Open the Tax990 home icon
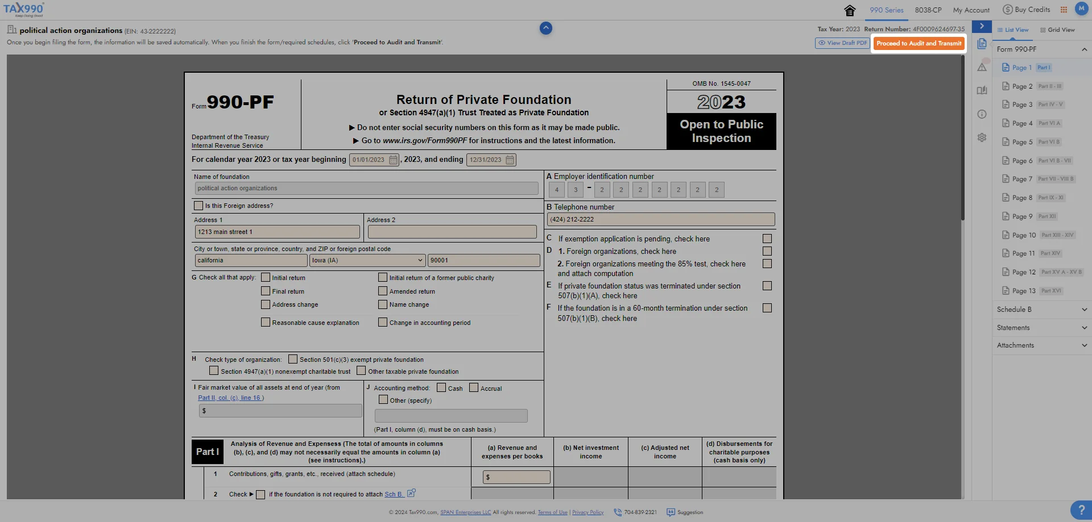 [850, 10]
